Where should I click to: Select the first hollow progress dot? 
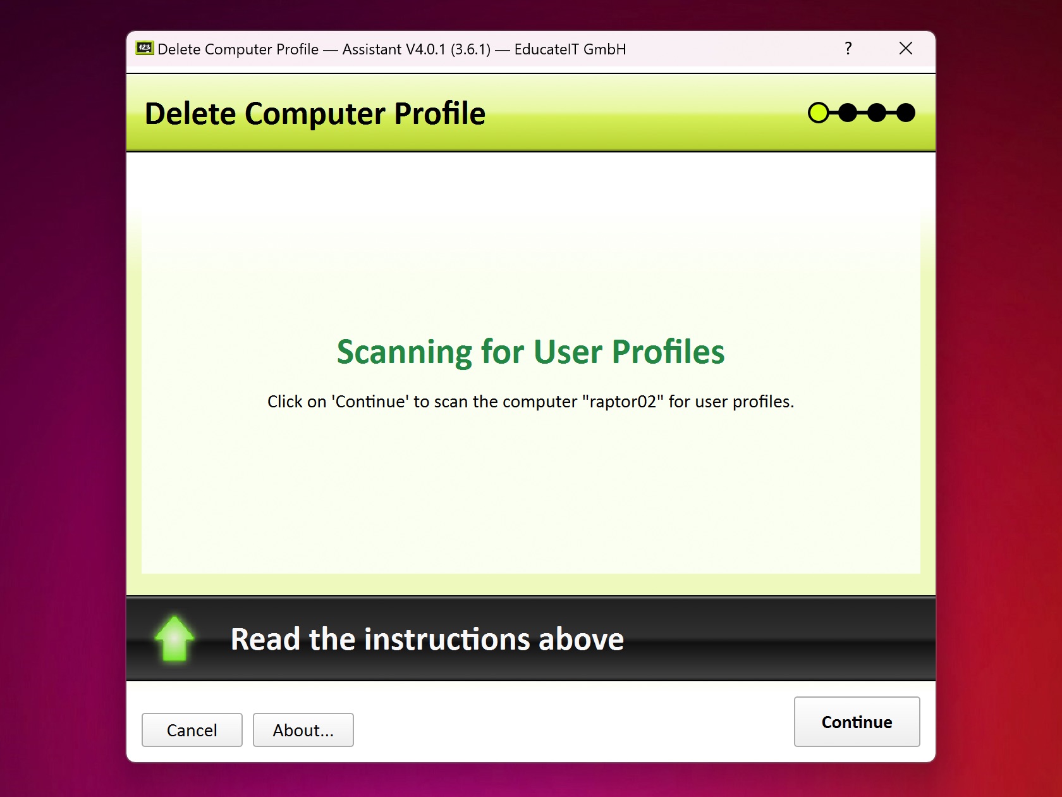tap(819, 113)
